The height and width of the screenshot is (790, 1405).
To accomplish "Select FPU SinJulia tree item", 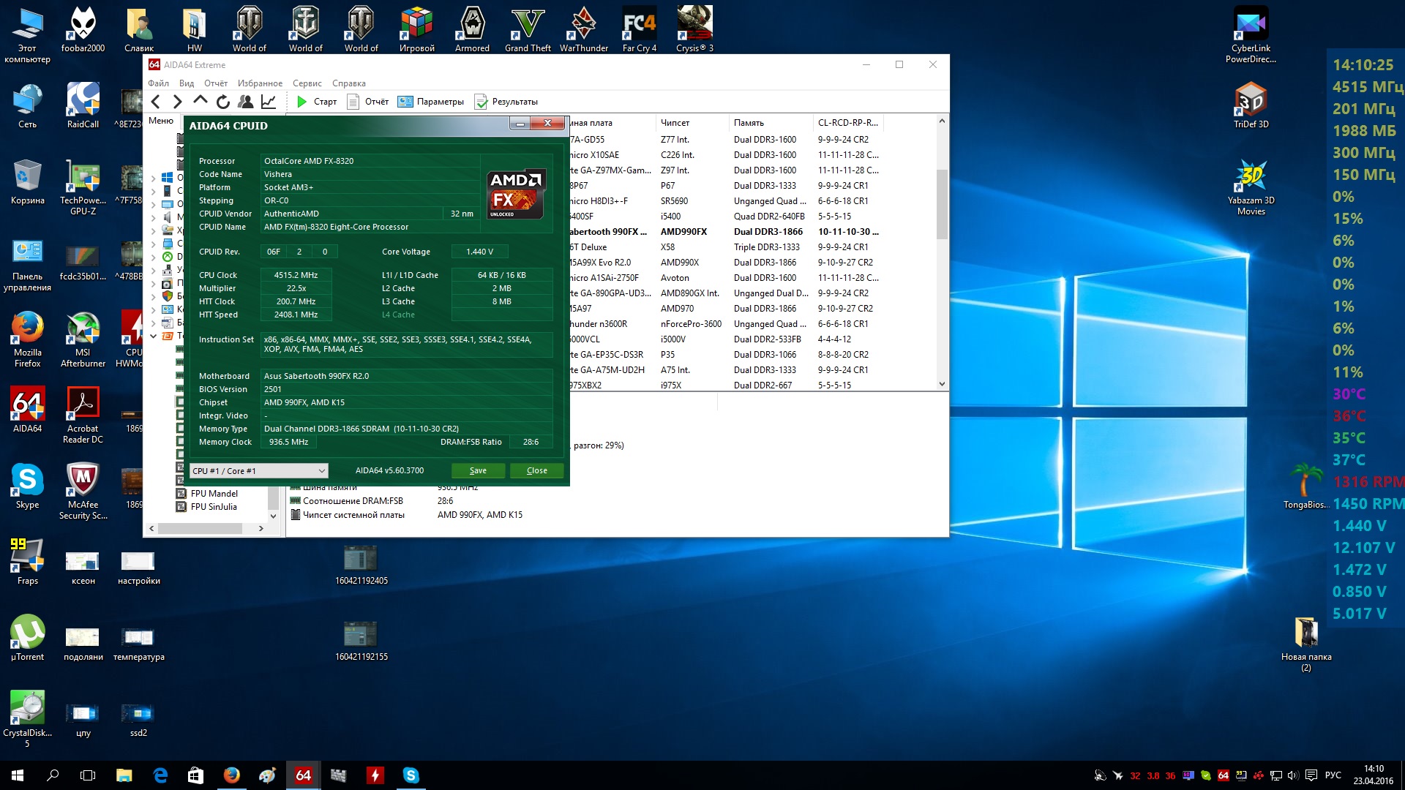I will [x=213, y=507].
